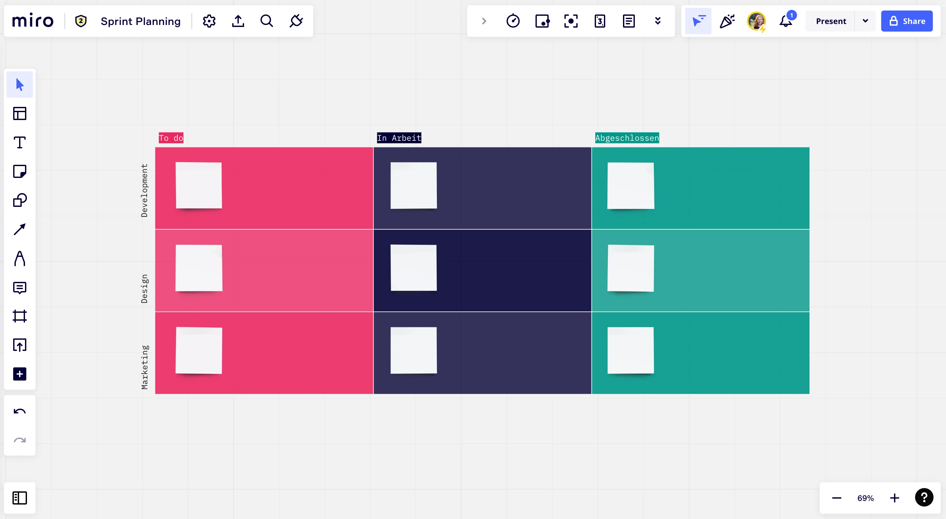Toggle the reactions party icon

pos(727,21)
